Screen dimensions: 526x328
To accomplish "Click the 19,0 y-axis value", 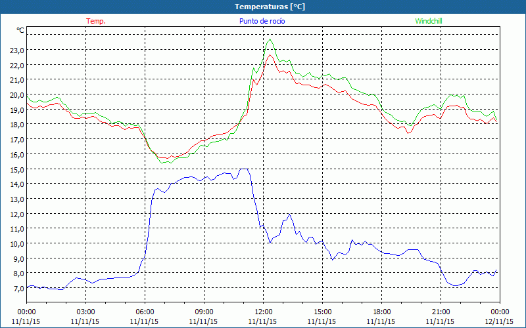I will [x=17, y=110].
